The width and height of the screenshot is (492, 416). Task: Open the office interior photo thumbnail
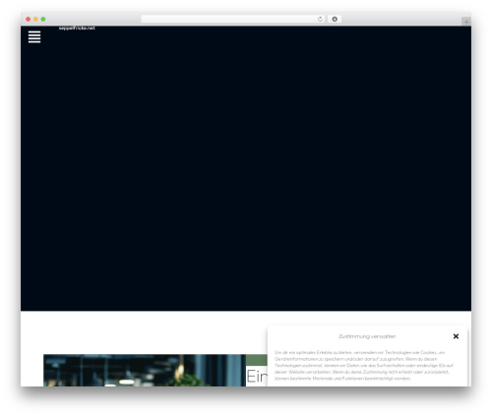tap(145, 371)
